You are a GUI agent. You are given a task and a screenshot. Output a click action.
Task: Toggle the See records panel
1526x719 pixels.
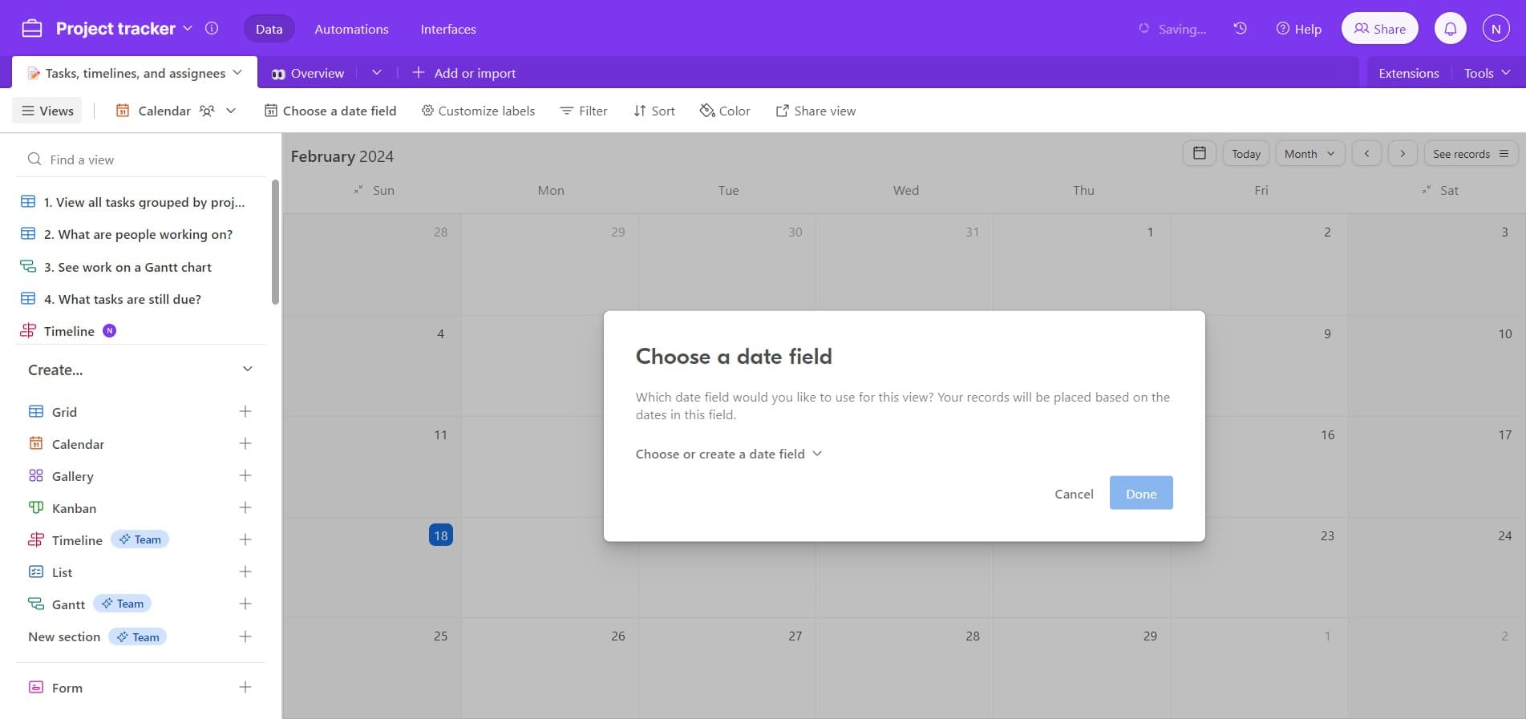click(x=1471, y=153)
